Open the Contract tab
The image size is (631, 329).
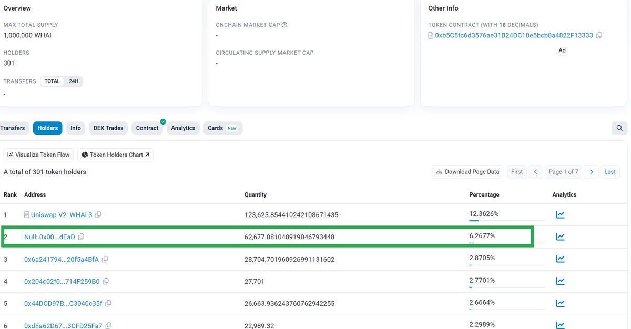pyautogui.click(x=147, y=128)
